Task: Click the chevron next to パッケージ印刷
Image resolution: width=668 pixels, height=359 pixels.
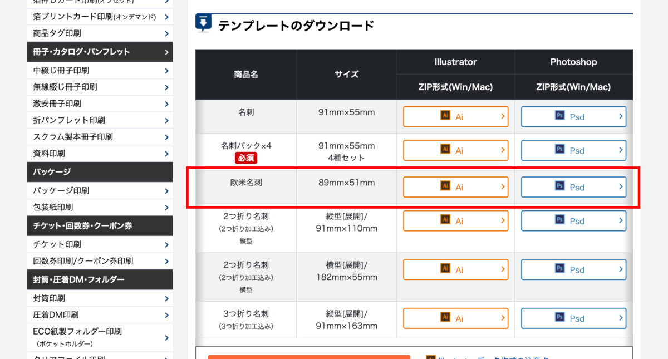Action: point(166,191)
